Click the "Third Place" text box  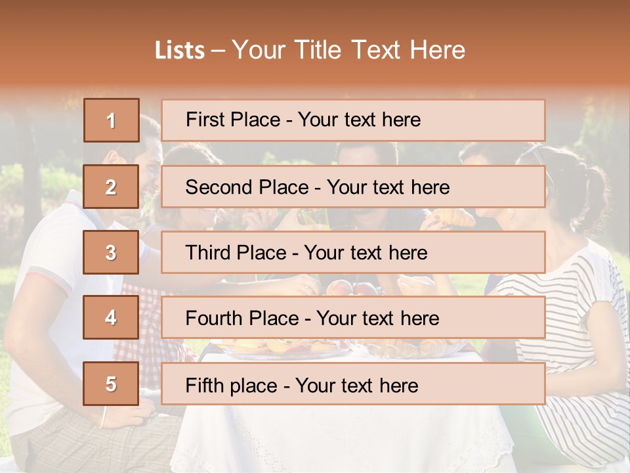[x=353, y=252]
